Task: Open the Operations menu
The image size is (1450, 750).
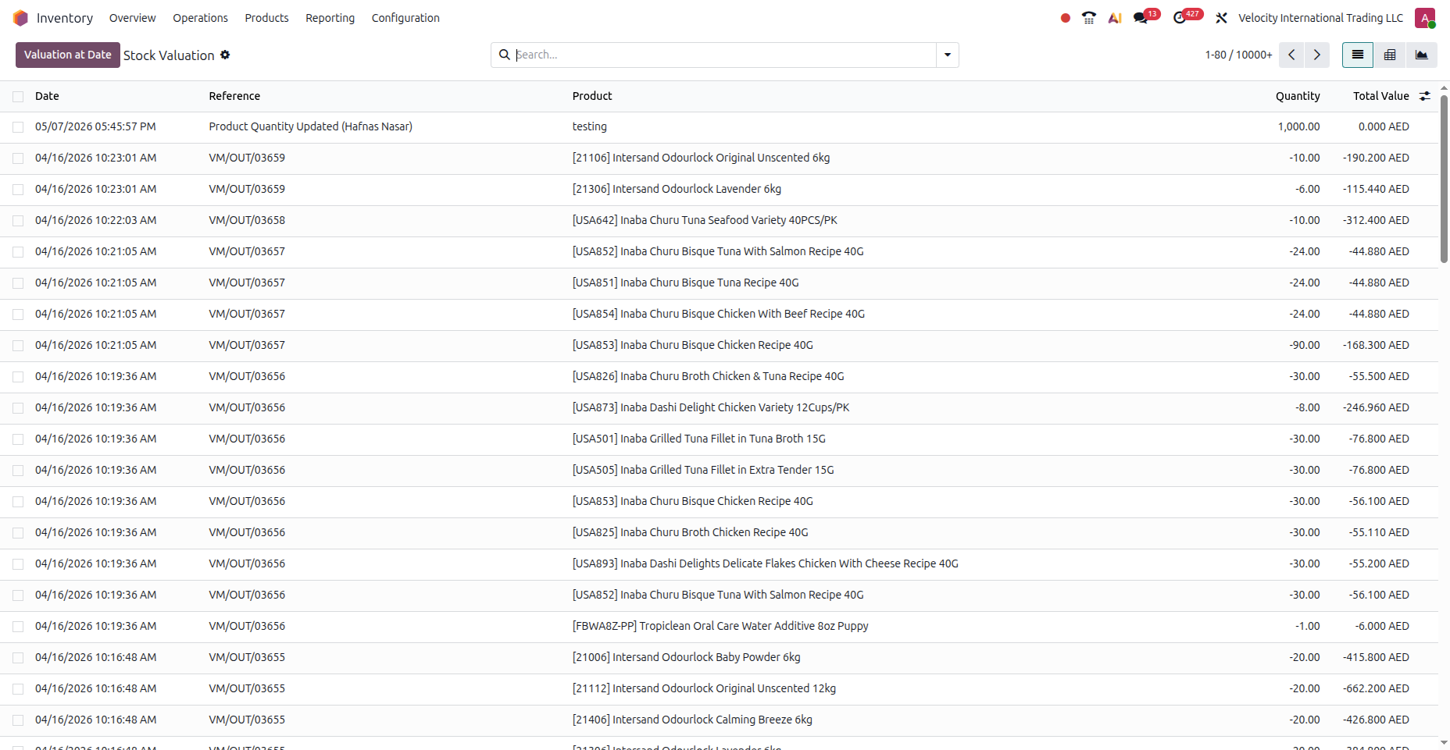Action: [200, 18]
